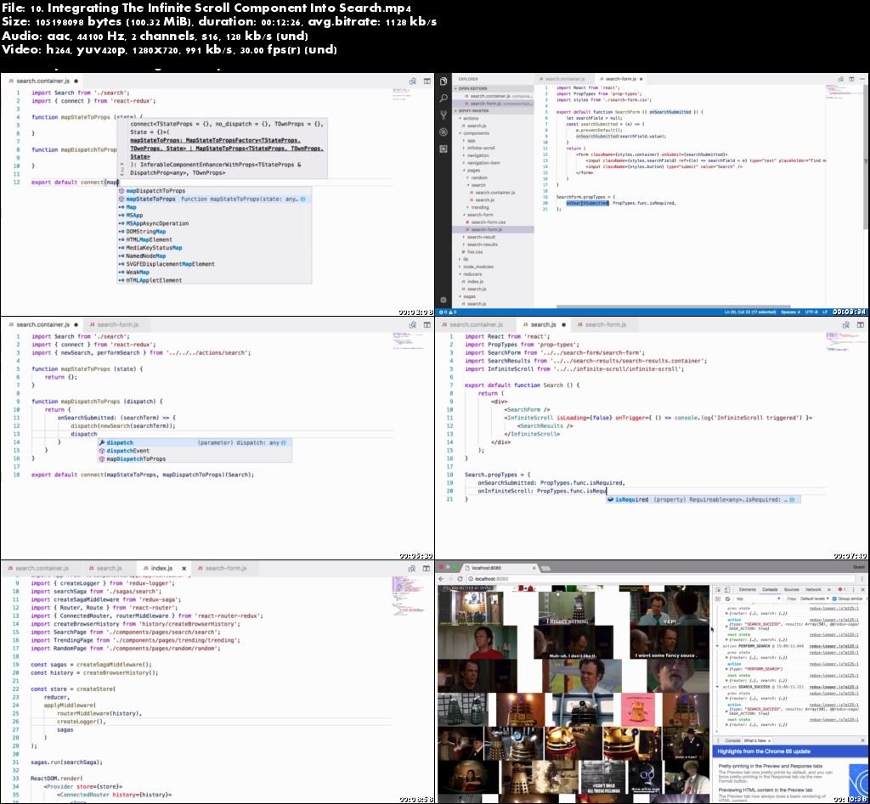
Task: Open the Search view in the activity bar
Action: pyautogui.click(x=443, y=98)
